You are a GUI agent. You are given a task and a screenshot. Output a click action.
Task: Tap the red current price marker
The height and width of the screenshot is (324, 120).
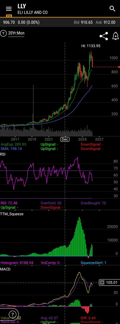tap(119, 67)
